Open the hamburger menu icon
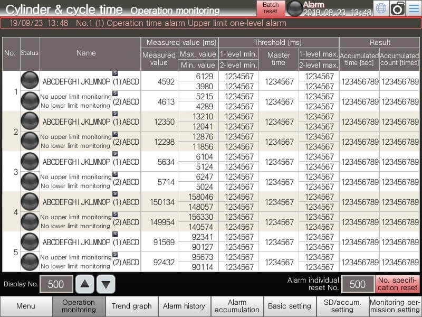 coord(414,8)
